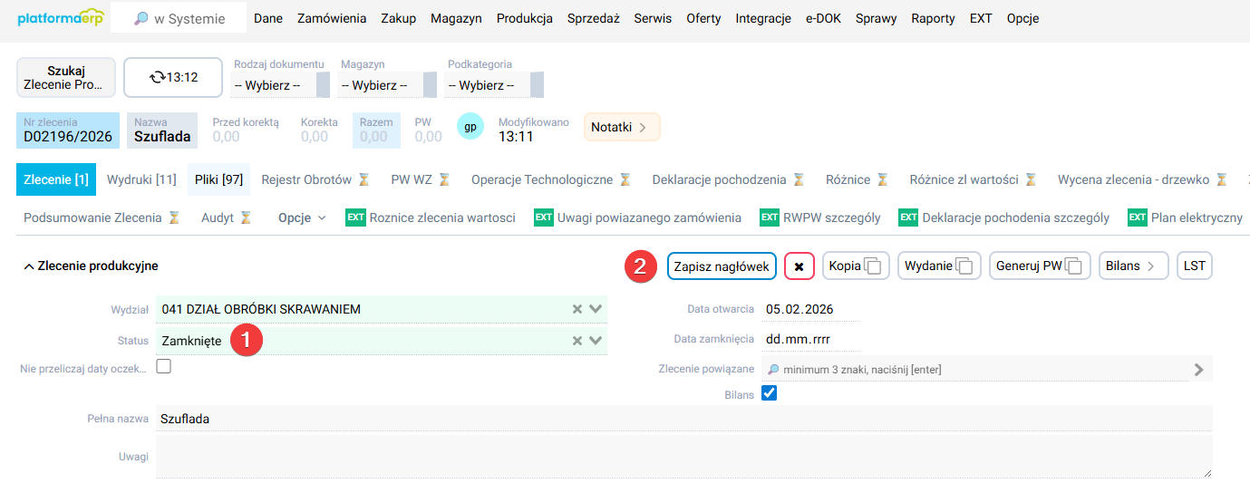Screen dimensions: 1250x493
Task: Click the Data otwarcia date field
Action: coord(810,309)
